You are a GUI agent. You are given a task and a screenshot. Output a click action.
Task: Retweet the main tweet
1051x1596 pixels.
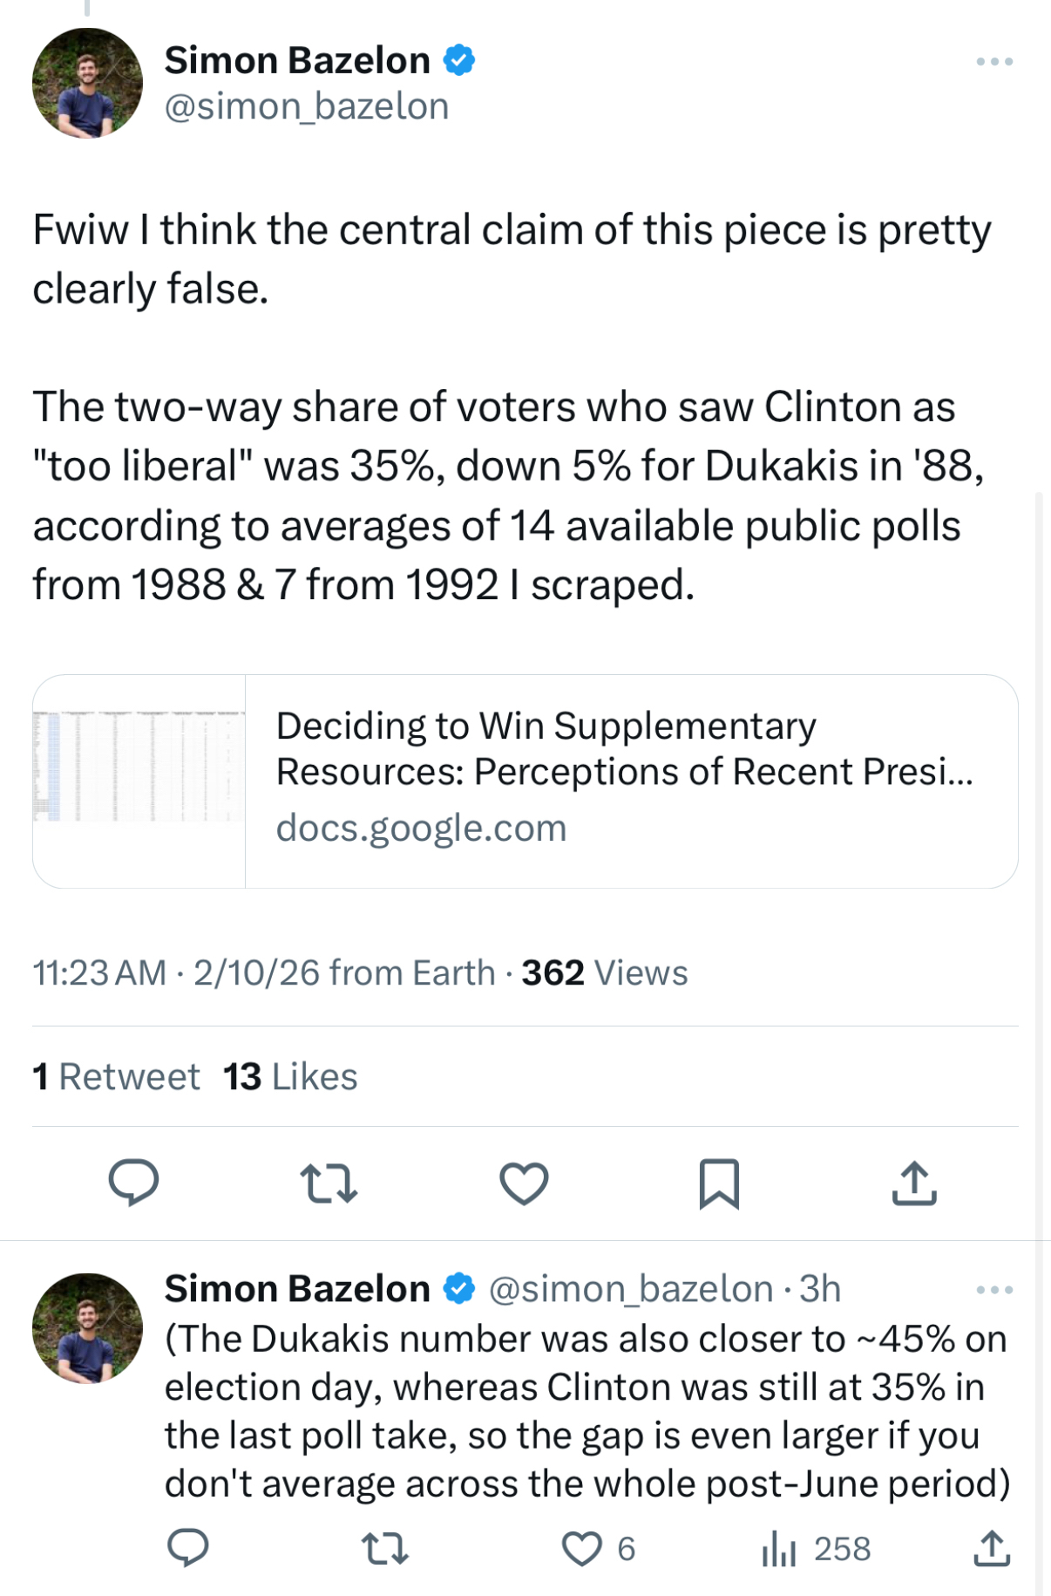click(x=329, y=1183)
